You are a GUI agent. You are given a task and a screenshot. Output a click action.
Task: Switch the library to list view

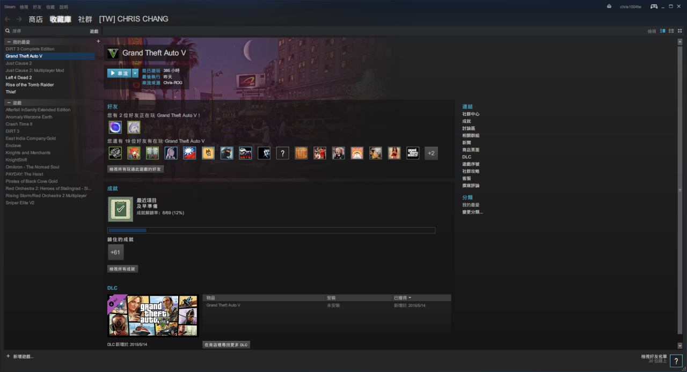[x=671, y=31]
